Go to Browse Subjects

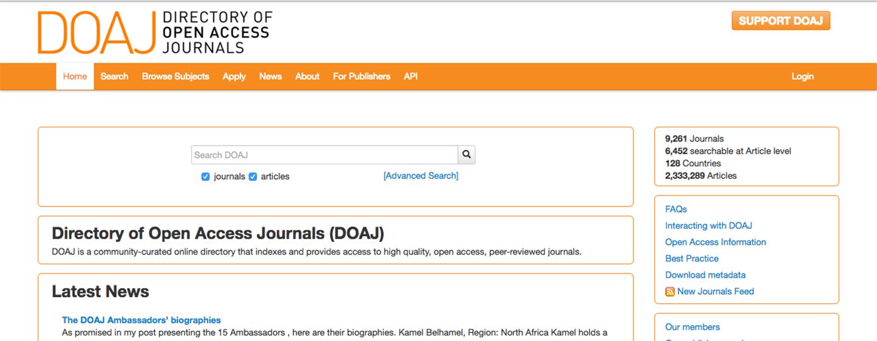(x=175, y=76)
